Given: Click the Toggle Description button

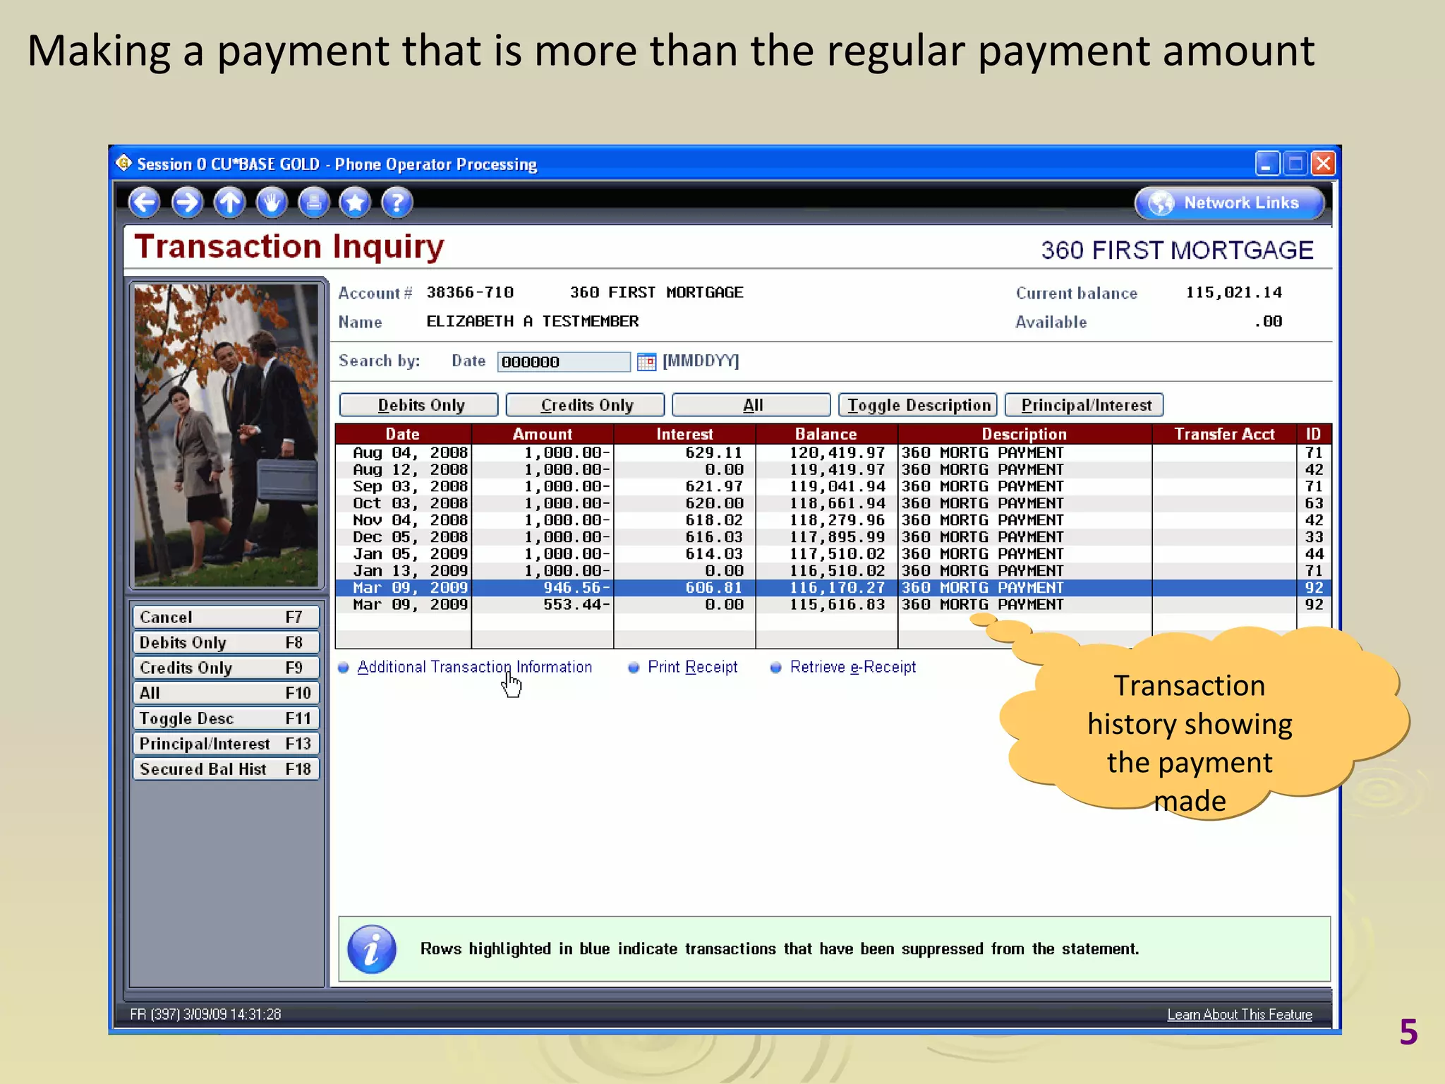Looking at the screenshot, I should pos(918,405).
